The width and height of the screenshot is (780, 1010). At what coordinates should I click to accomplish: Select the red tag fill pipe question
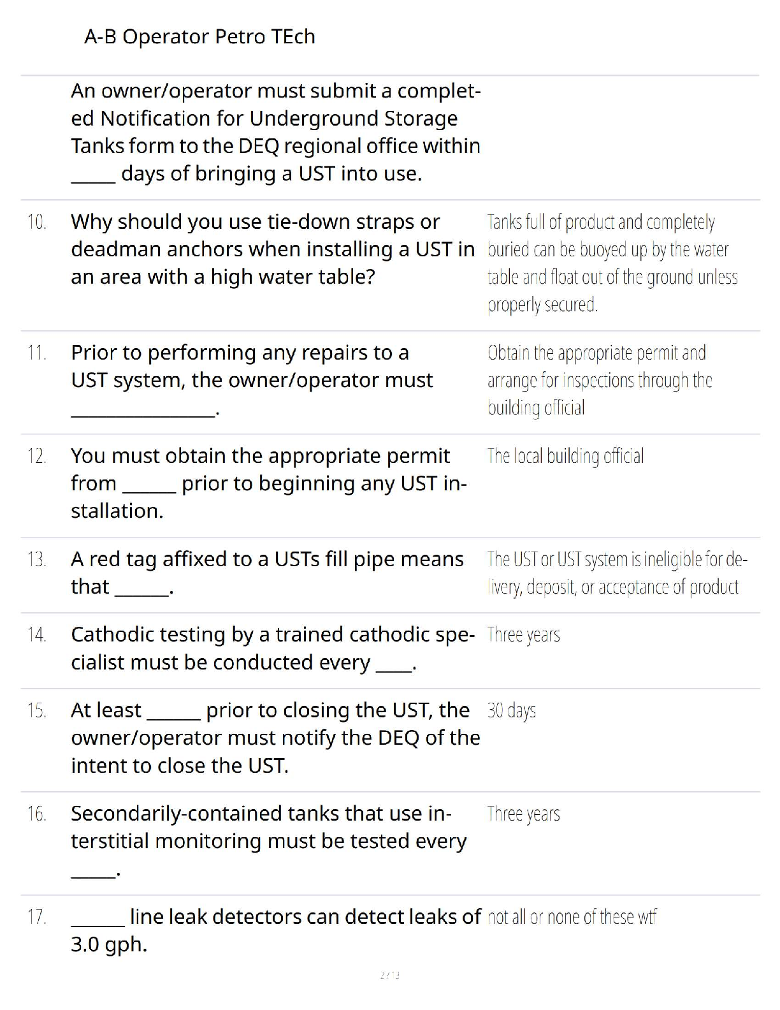(267, 573)
